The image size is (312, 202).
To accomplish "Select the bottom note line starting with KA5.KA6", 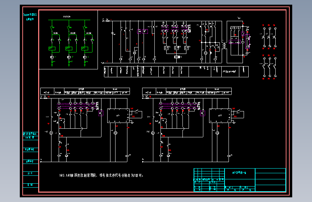I will [101, 175].
